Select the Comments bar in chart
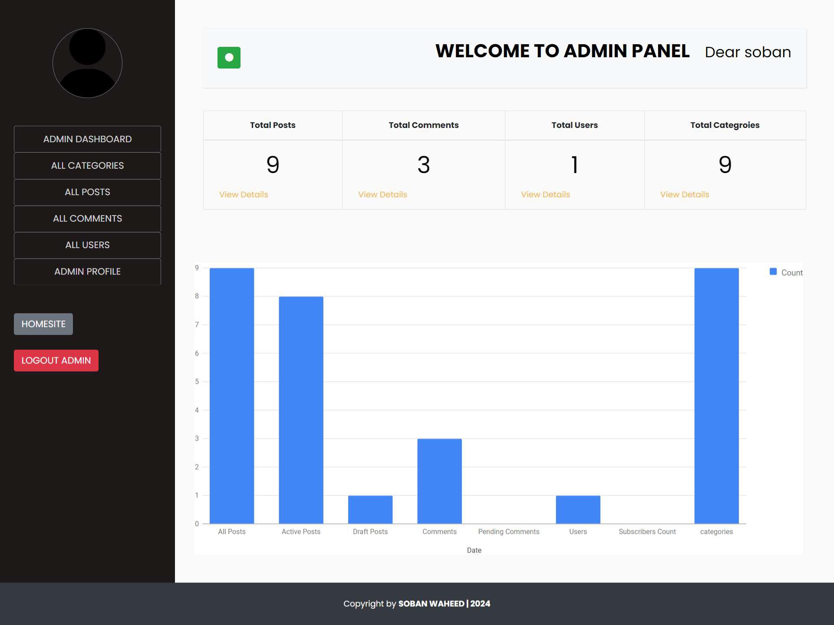 click(439, 481)
